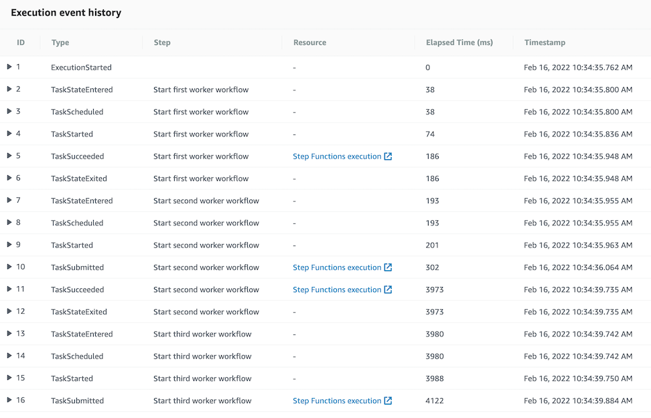Image resolution: width=651 pixels, height=418 pixels.
Task: Click the Resource column header
Action: point(309,42)
